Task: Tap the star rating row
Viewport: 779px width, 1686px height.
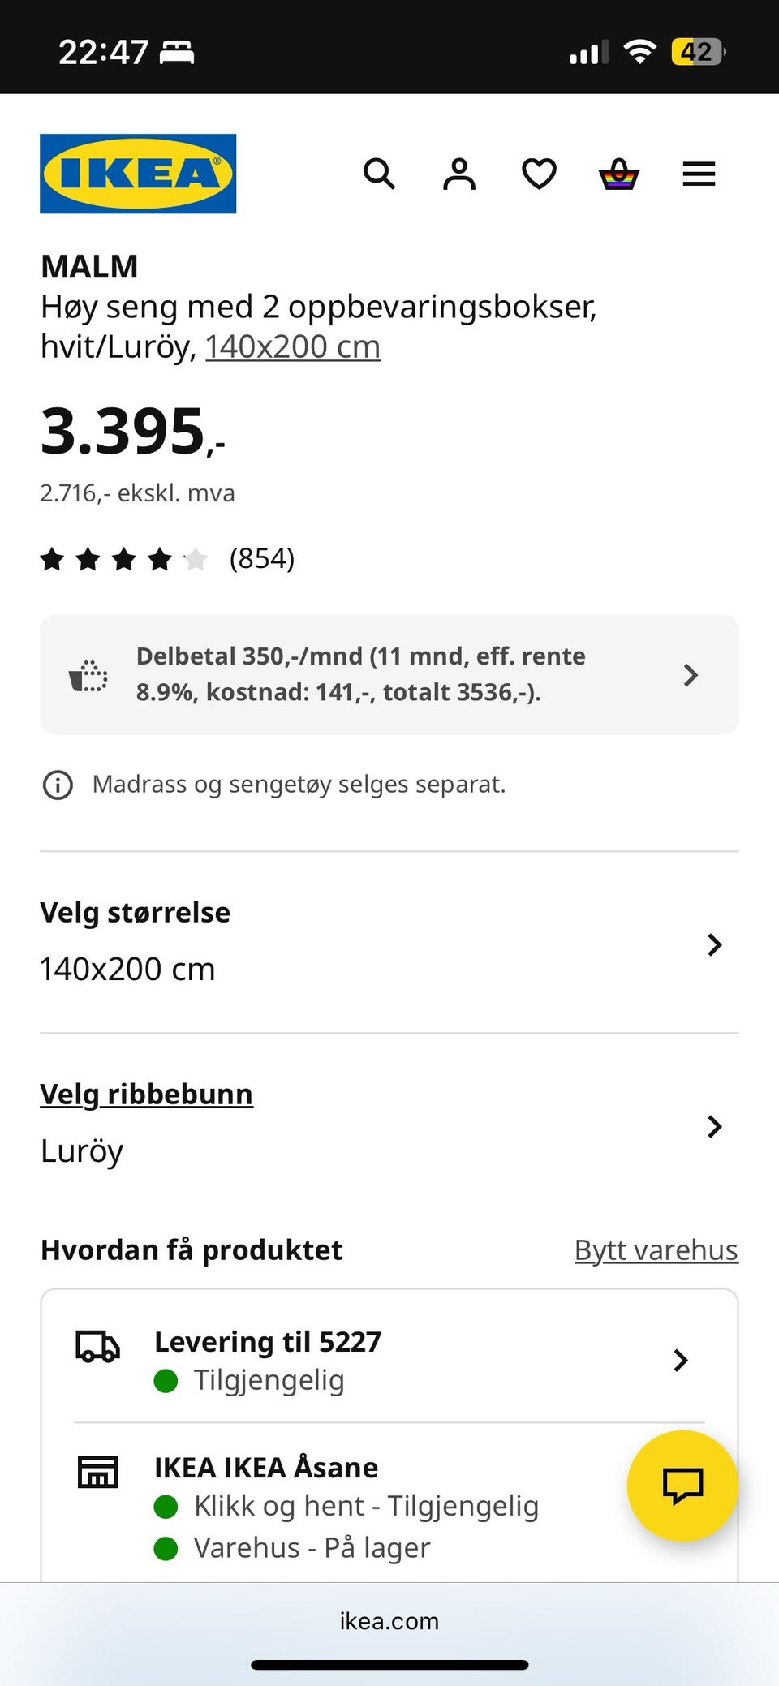Action: 124,559
